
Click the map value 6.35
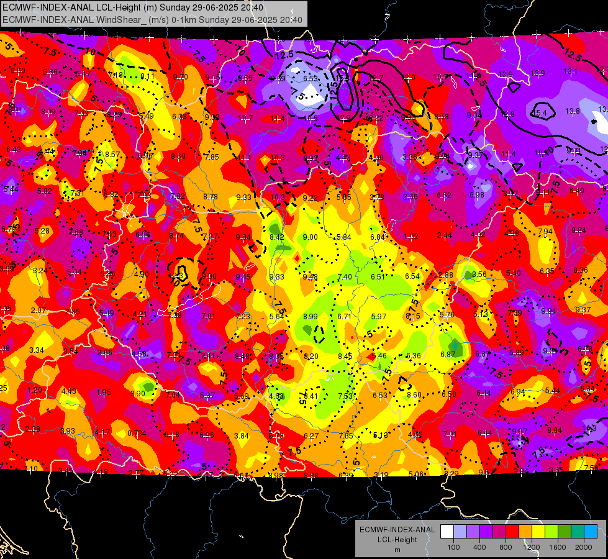coord(547,271)
